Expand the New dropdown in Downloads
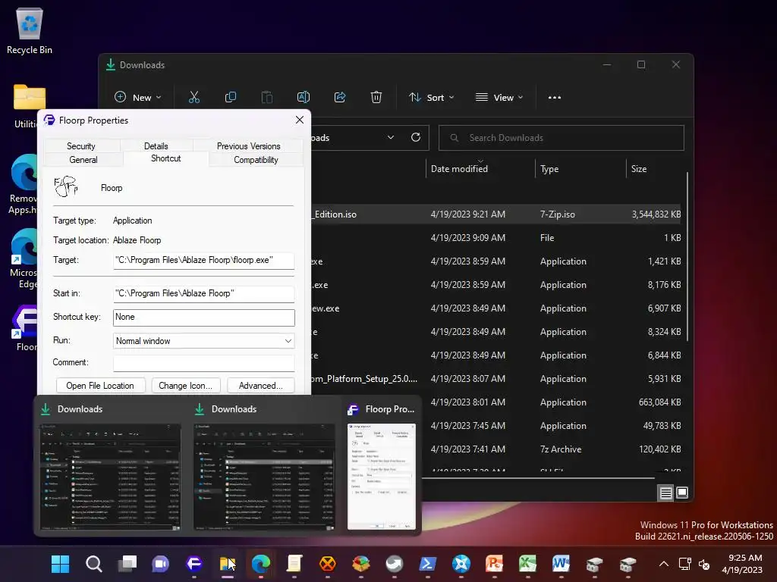 [x=138, y=98]
